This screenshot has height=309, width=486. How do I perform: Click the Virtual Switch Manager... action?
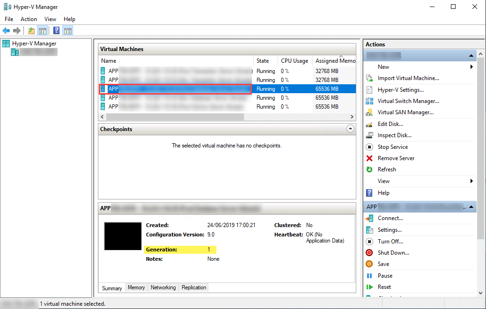pyautogui.click(x=408, y=101)
